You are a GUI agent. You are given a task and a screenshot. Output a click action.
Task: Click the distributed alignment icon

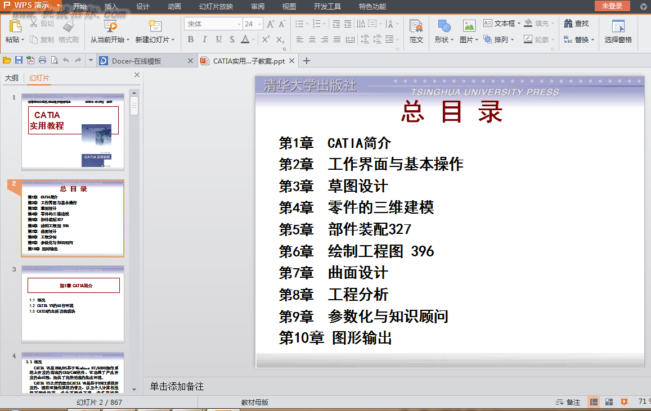(x=351, y=39)
